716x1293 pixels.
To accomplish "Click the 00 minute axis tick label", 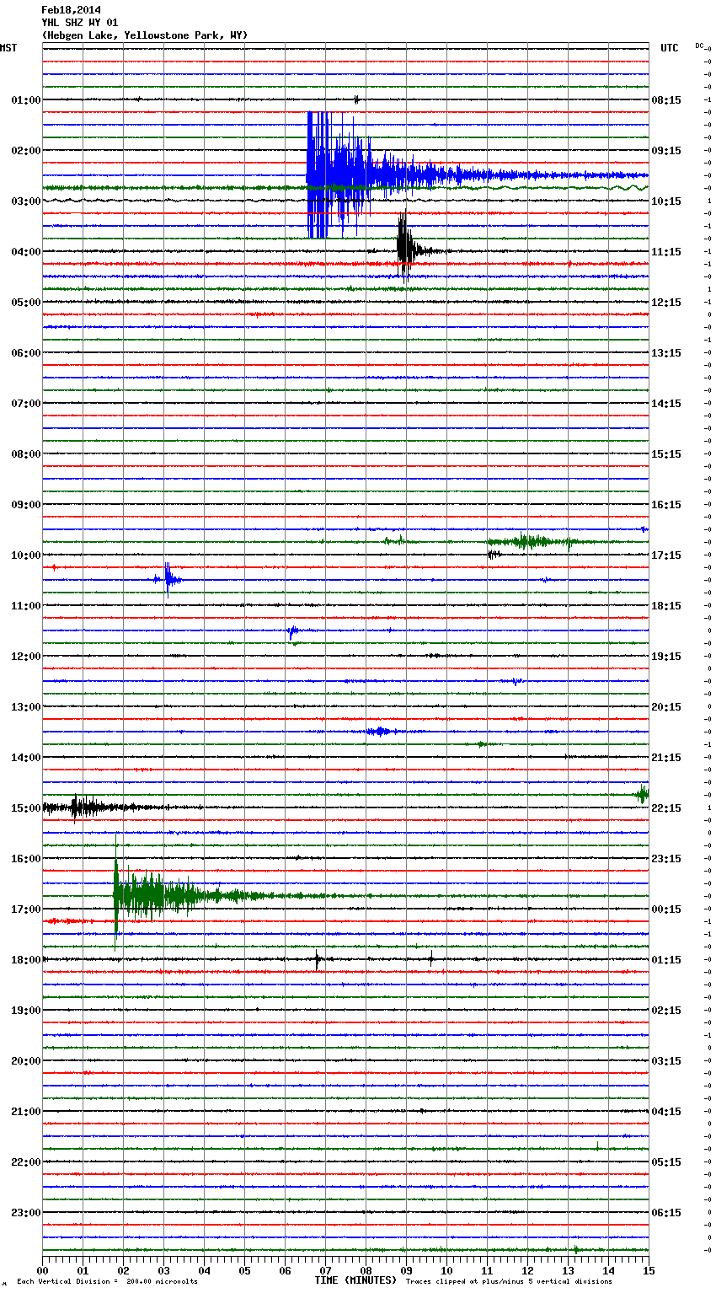I will (42, 1271).
